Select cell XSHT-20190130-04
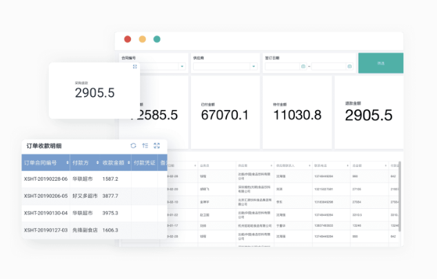437x279 pixels. coord(45,213)
